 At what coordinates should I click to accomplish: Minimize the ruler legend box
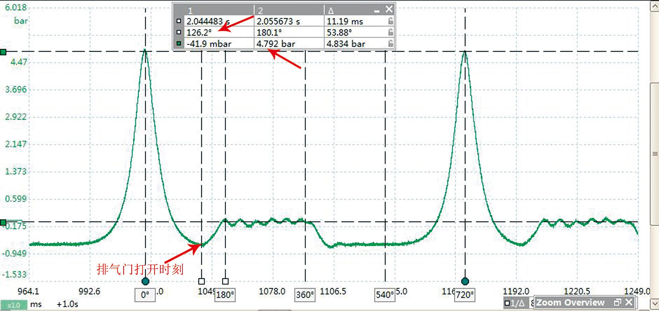pos(377,11)
